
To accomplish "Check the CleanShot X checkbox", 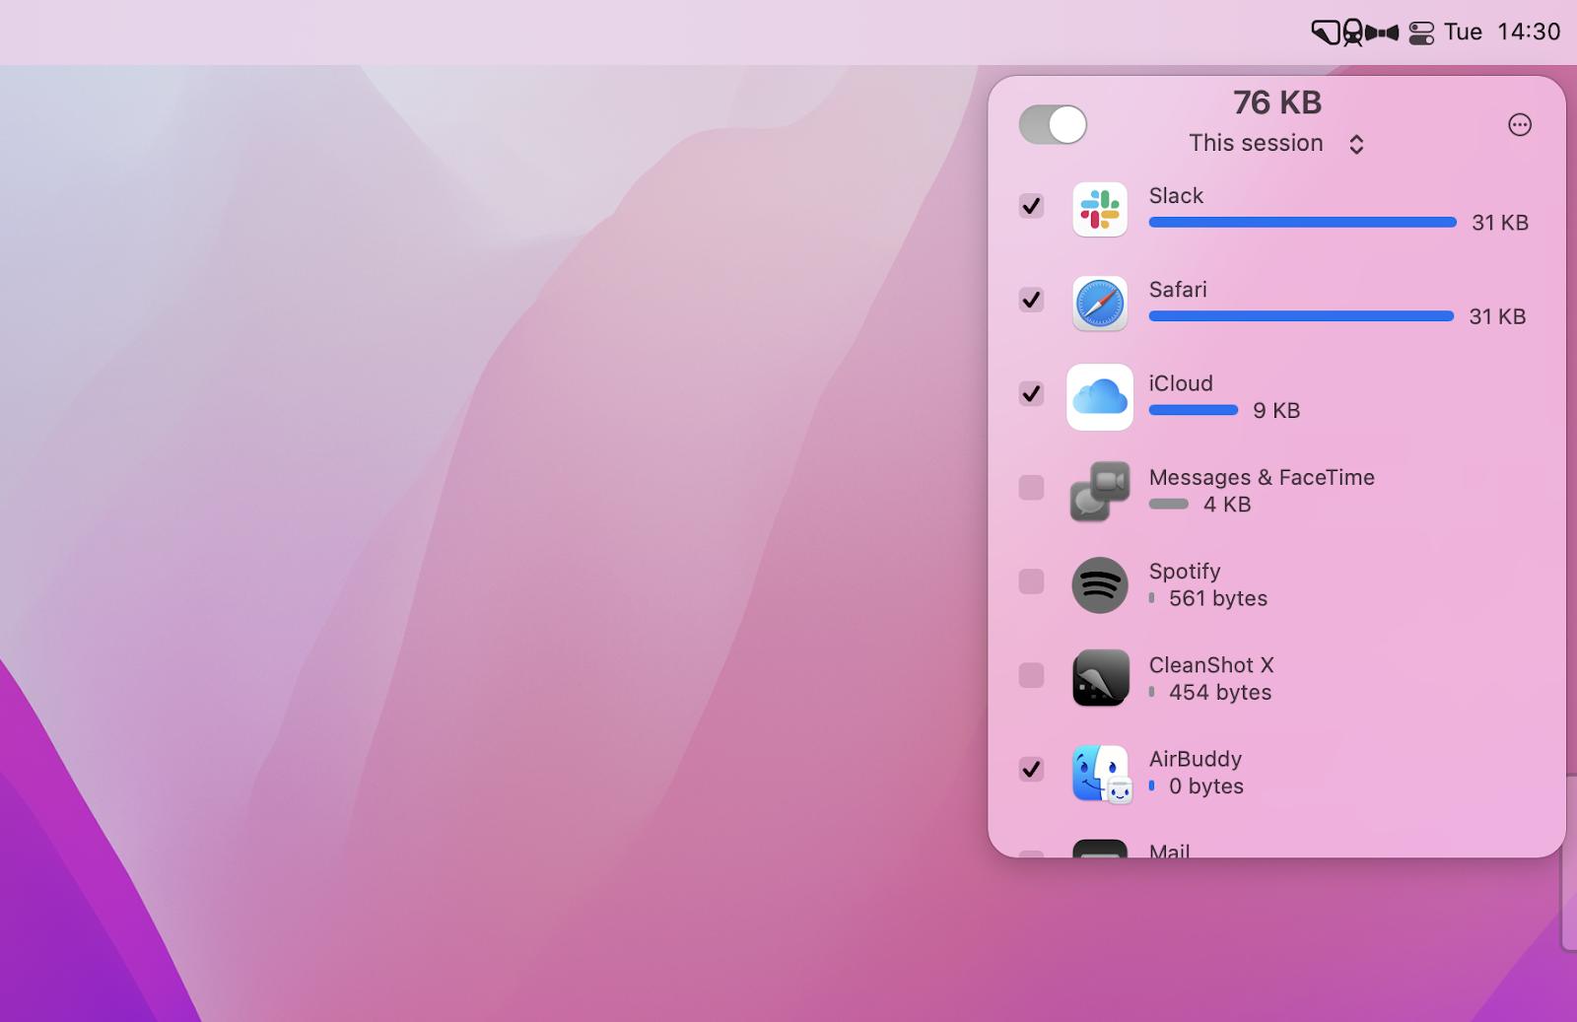I will pos(1031,675).
